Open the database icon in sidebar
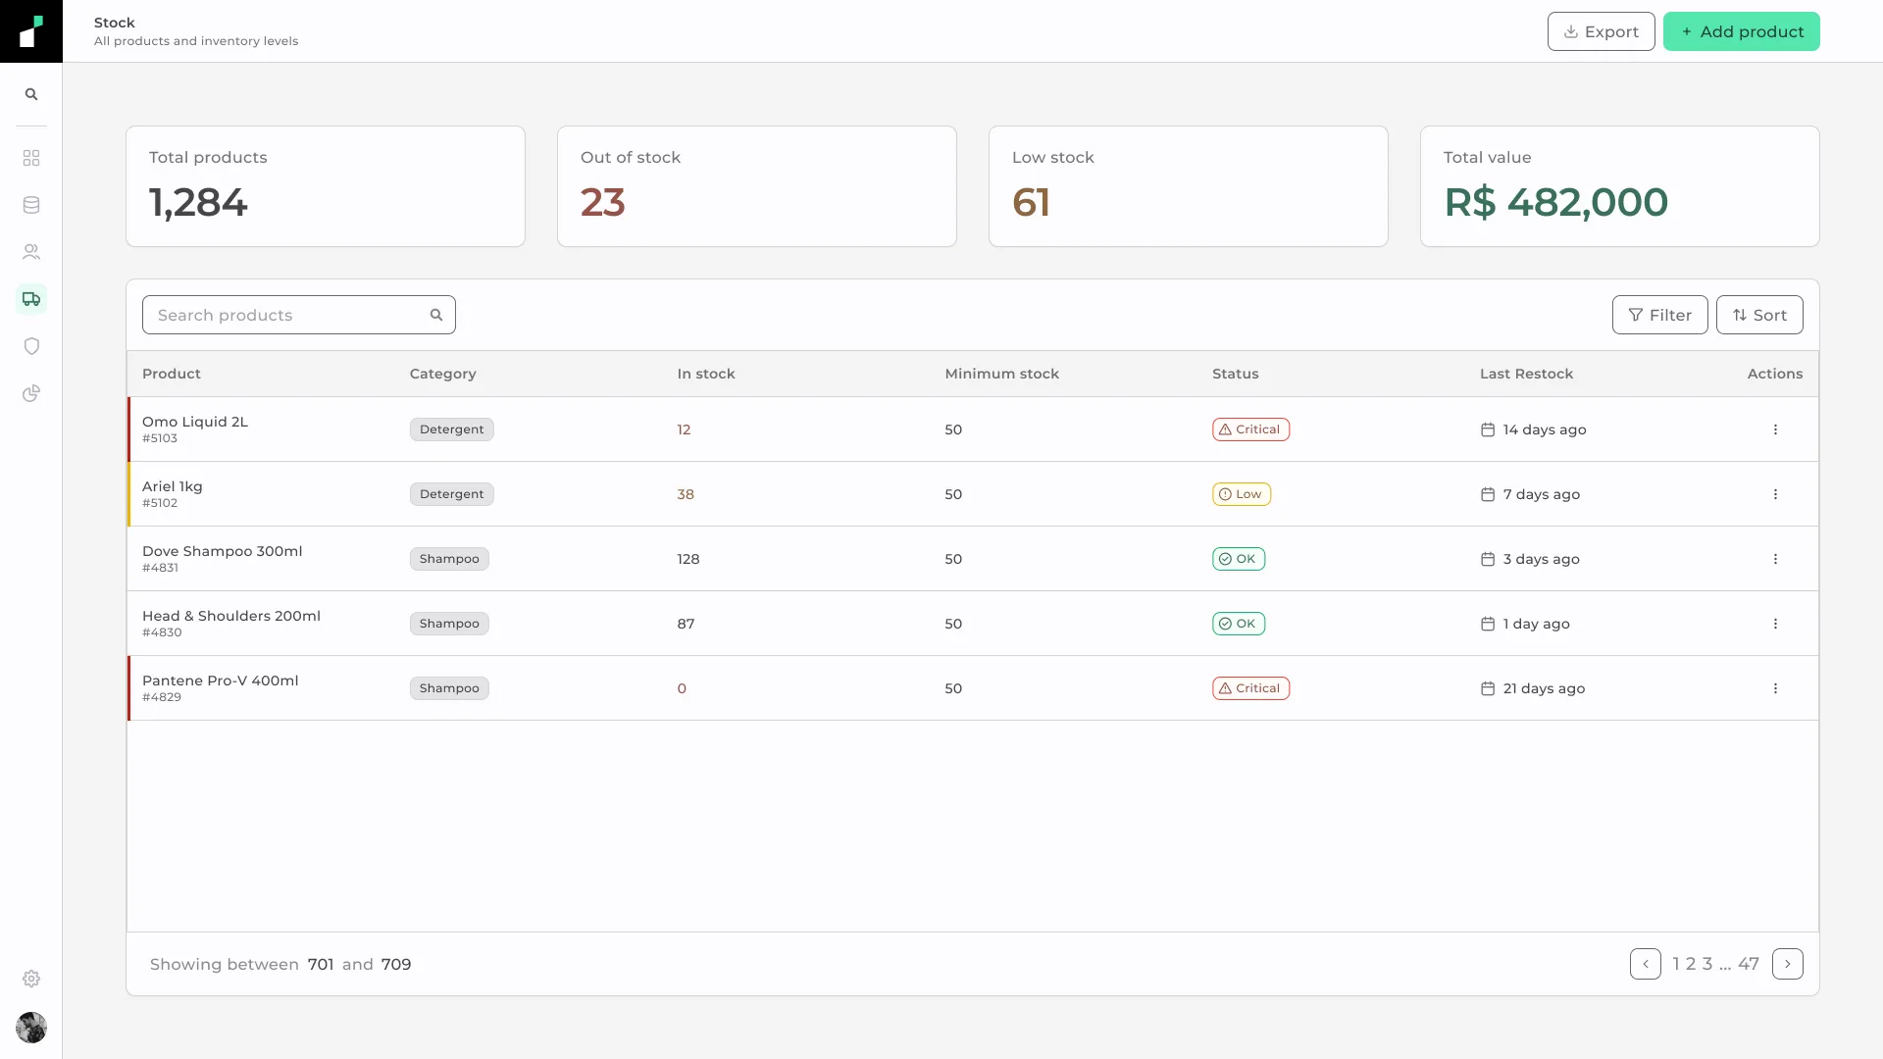The height and width of the screenshot is (1059, 1883). pos(31,205)
